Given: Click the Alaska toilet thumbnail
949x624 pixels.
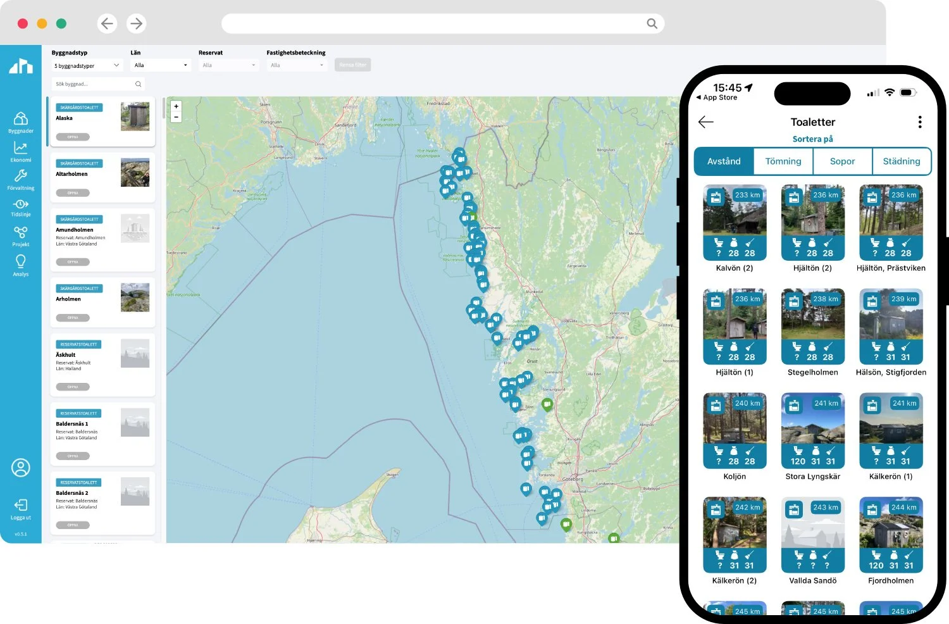Looking at the screenshot, I should click(x=135, y=116).
